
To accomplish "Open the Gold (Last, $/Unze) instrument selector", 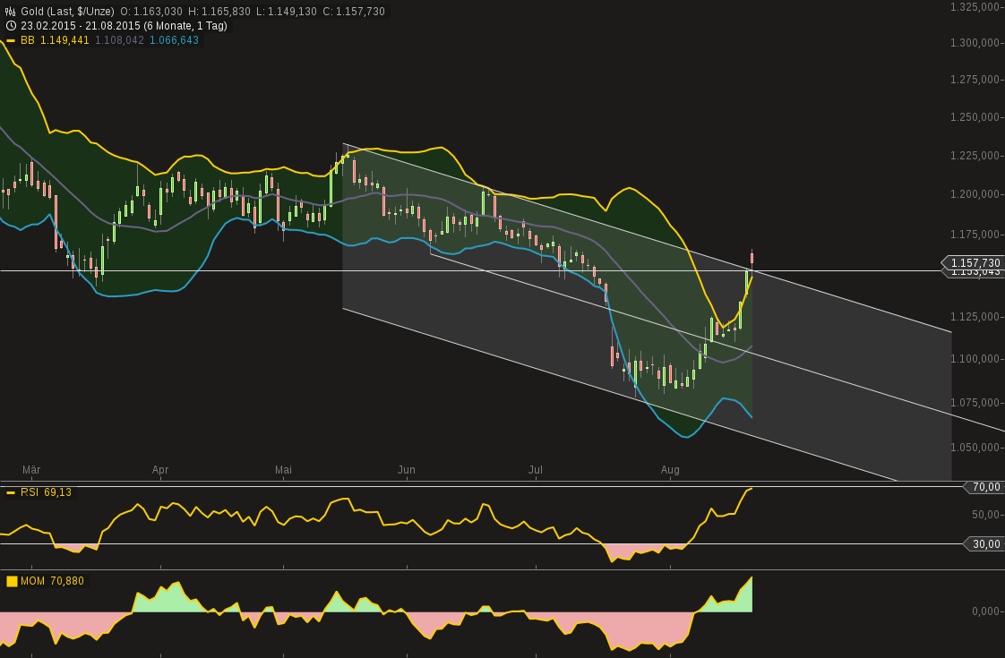I will click(67, 11).
